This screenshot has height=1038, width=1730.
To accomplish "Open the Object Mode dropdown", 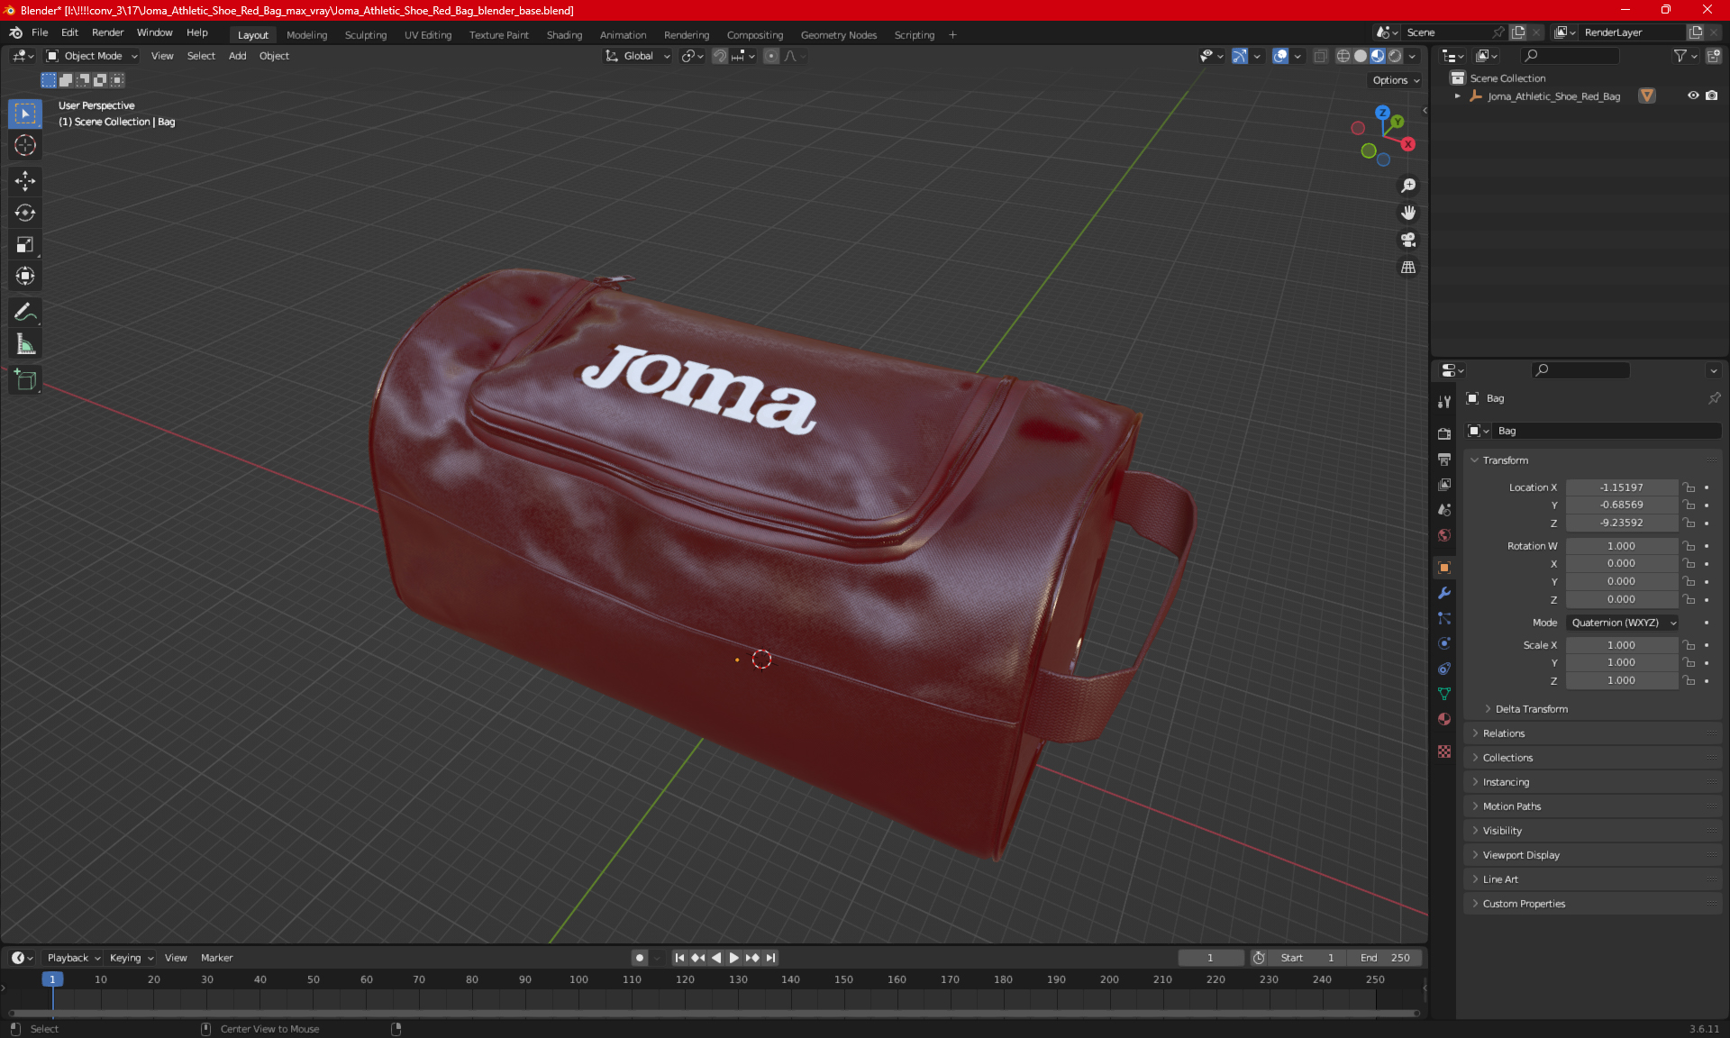I will pos(92,56).
